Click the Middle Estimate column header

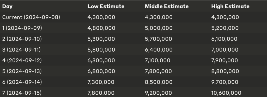[x=167, y=7]
